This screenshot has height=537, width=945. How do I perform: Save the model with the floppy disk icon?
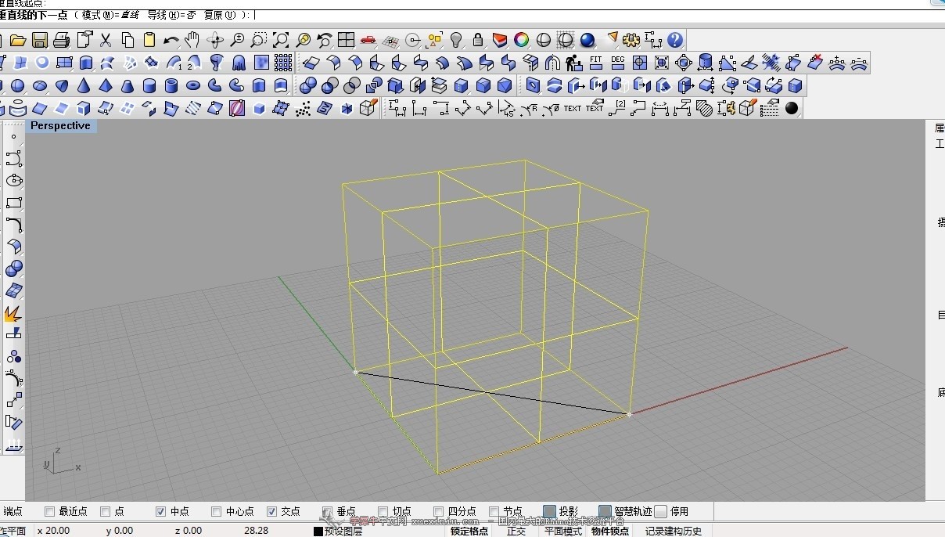tap(39, 40)
